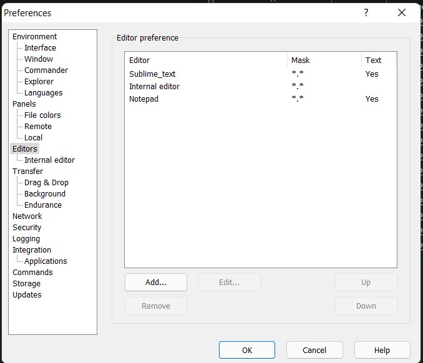423x363 pixels.
Task: Open the Interface preferences page
Action: pos(40,48)
